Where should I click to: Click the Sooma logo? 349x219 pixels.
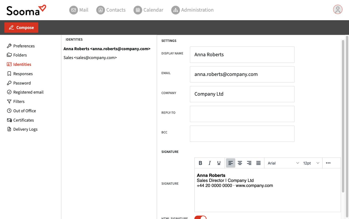click(x=26, y=10)
